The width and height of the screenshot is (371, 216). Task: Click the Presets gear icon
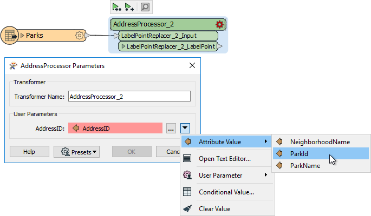(x=65, y=152)
